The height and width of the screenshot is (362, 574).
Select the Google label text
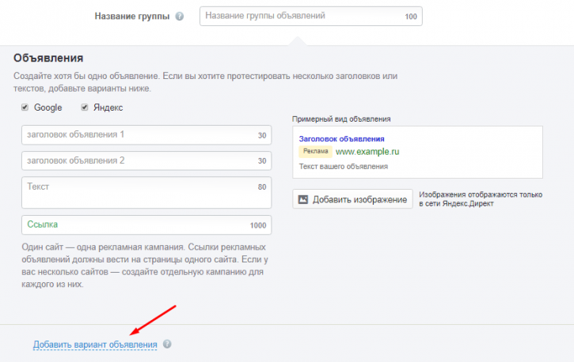coord(48,107)
